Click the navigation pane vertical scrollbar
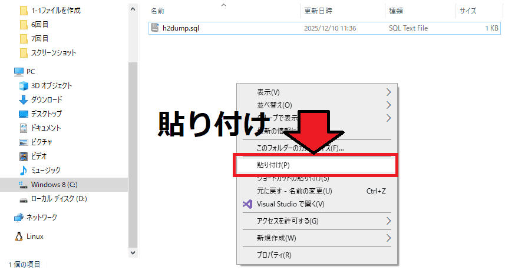515x270 pixels. tap(133, 147)
